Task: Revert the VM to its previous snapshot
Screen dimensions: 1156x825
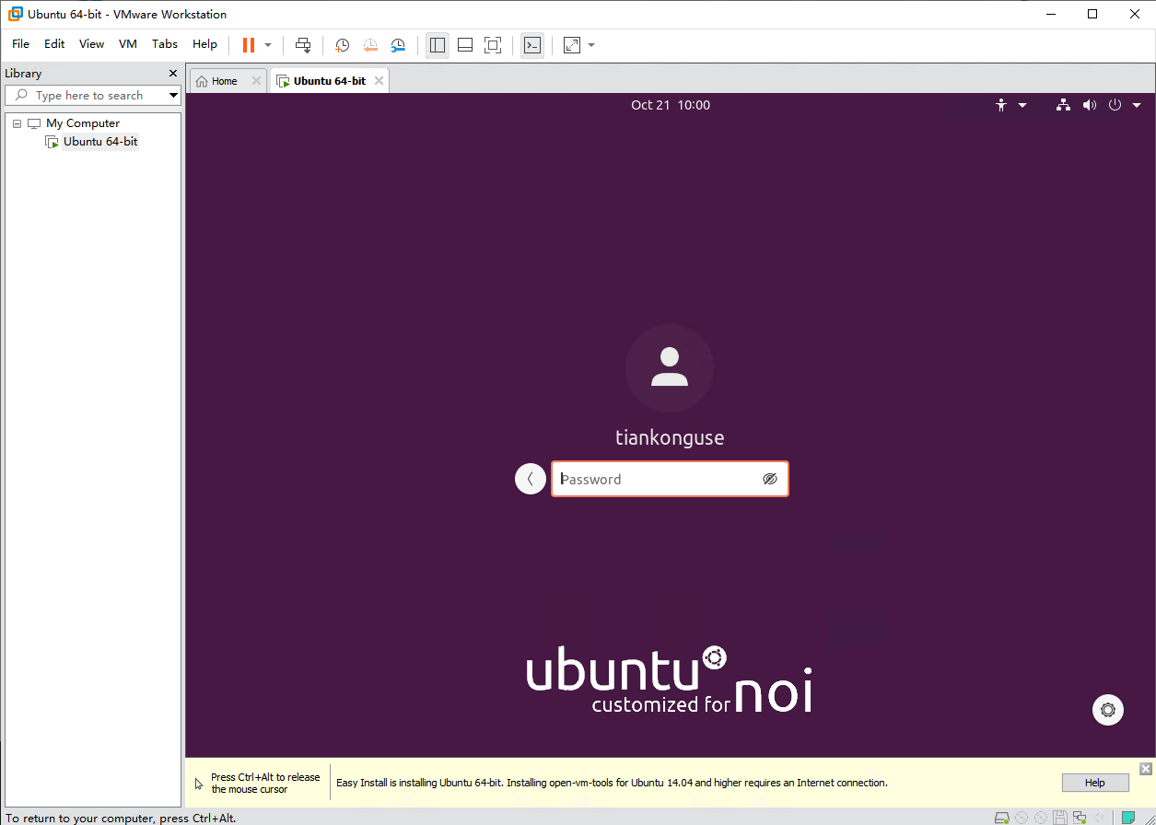Action: (x=369, y=45)
